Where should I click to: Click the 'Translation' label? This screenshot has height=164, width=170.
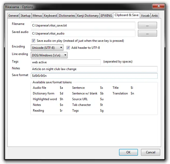point(120,93)
